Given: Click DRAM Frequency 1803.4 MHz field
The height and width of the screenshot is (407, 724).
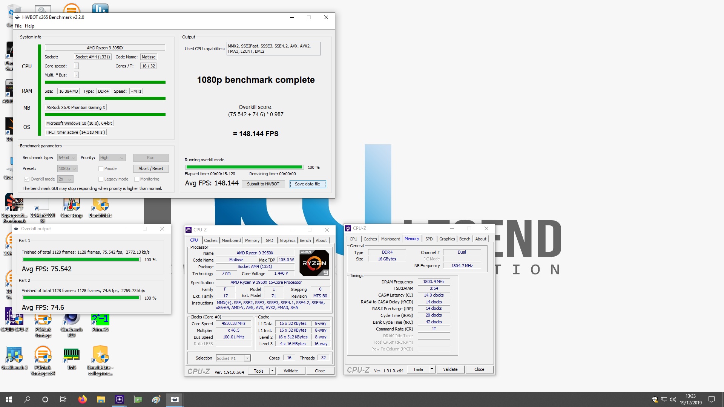Looking at the screenshot, I should coord(434,282).
